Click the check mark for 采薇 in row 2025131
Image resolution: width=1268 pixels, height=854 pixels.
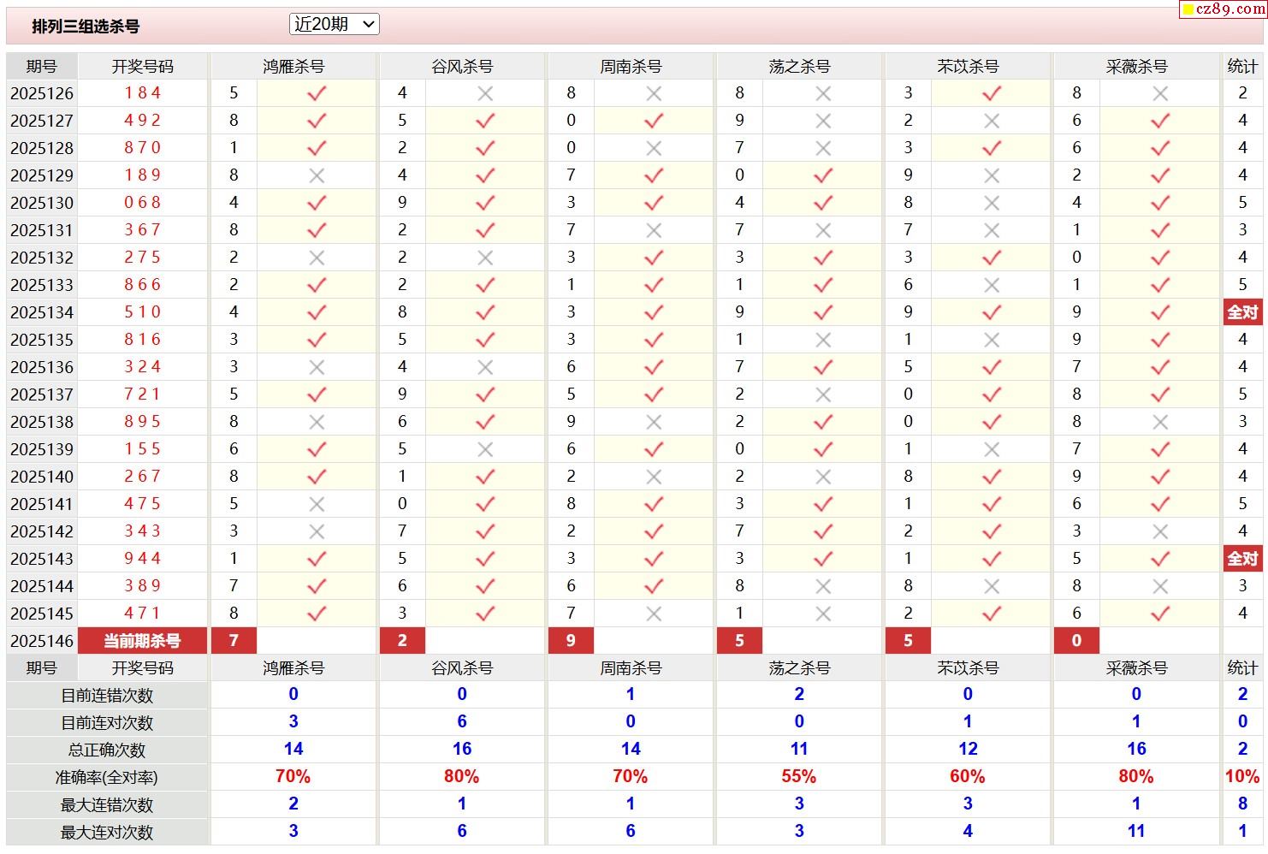tap(1160, 230)
